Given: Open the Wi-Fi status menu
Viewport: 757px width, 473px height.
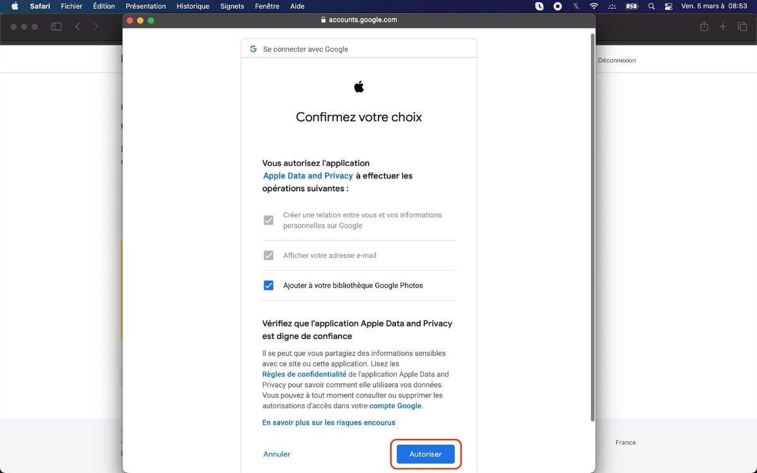Looking at the screenshot, I should [x=594, y=6].
